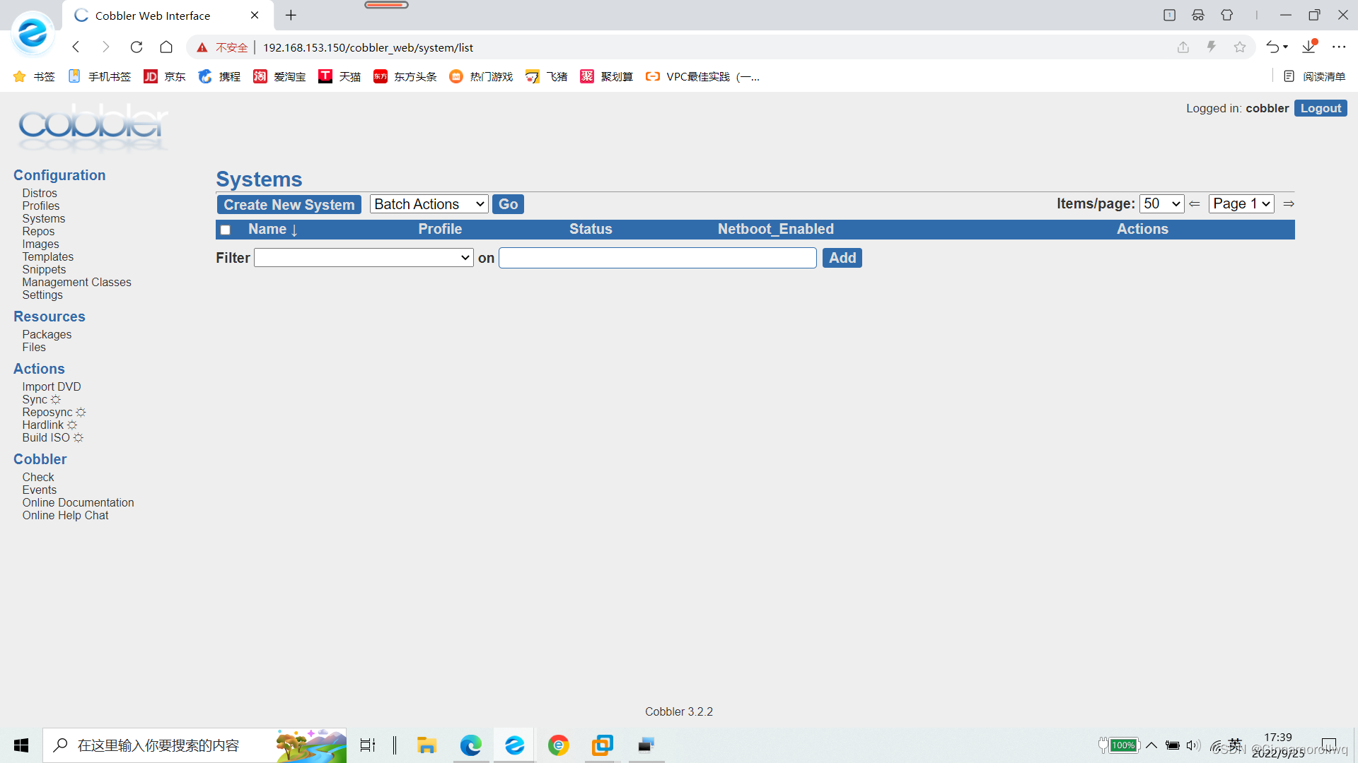Open Distros in the Configuration menu
Screen dimensions: 1358x763
click(40, 193)
